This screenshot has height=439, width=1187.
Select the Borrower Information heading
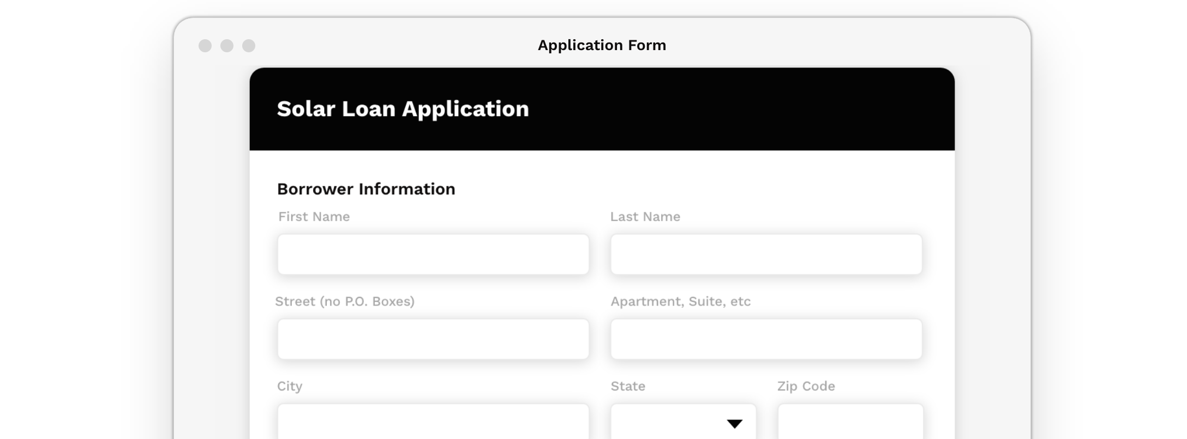[x=366, y=189]
